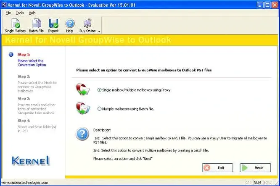Click the www.nucleustechnologies.com status bar text

click(x=24, y=183)
